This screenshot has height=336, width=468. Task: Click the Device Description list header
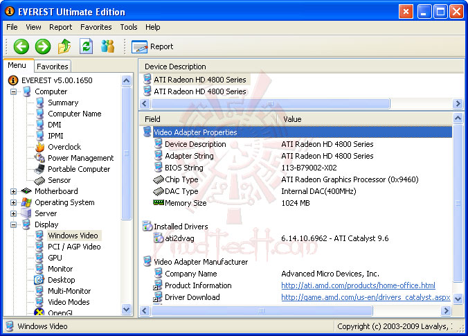301,67
